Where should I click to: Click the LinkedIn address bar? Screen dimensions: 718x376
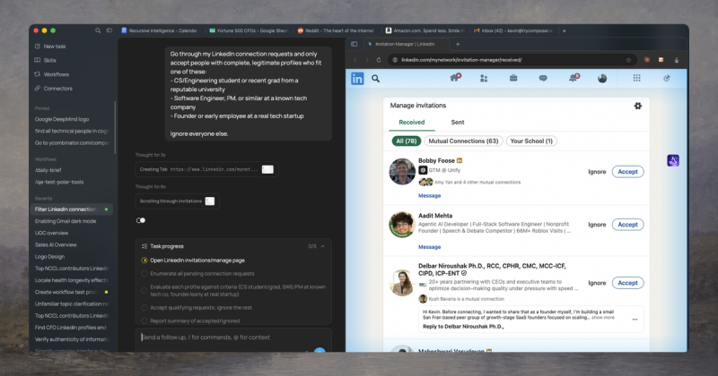coord(511,60)
